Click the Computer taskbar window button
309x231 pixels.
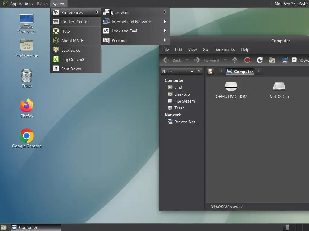(x=36, y=227)
